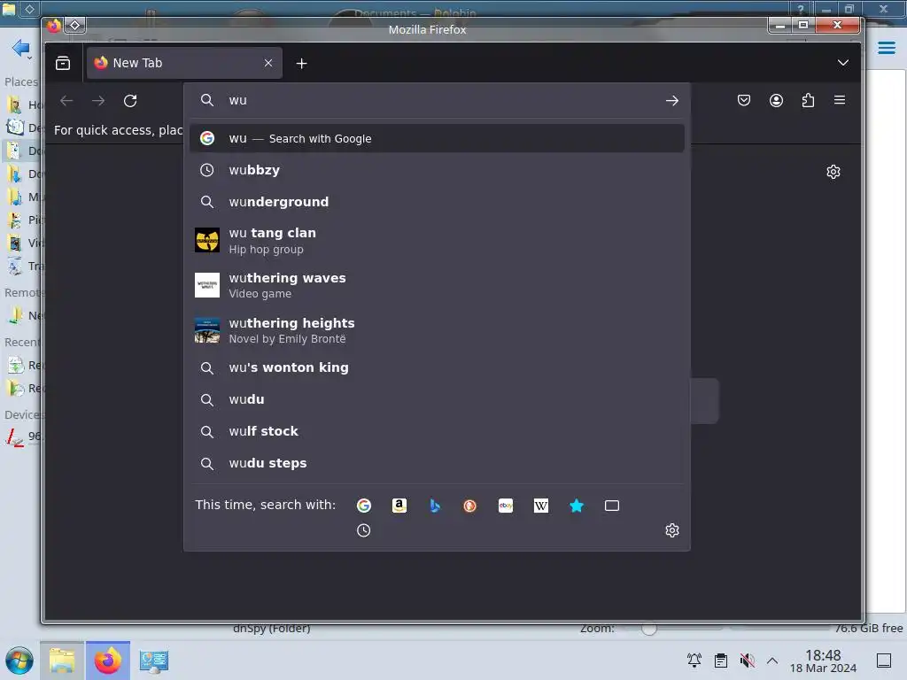The image size is (907, 680).
Task: Select the wudu suggestion
Action: [437, 399]
